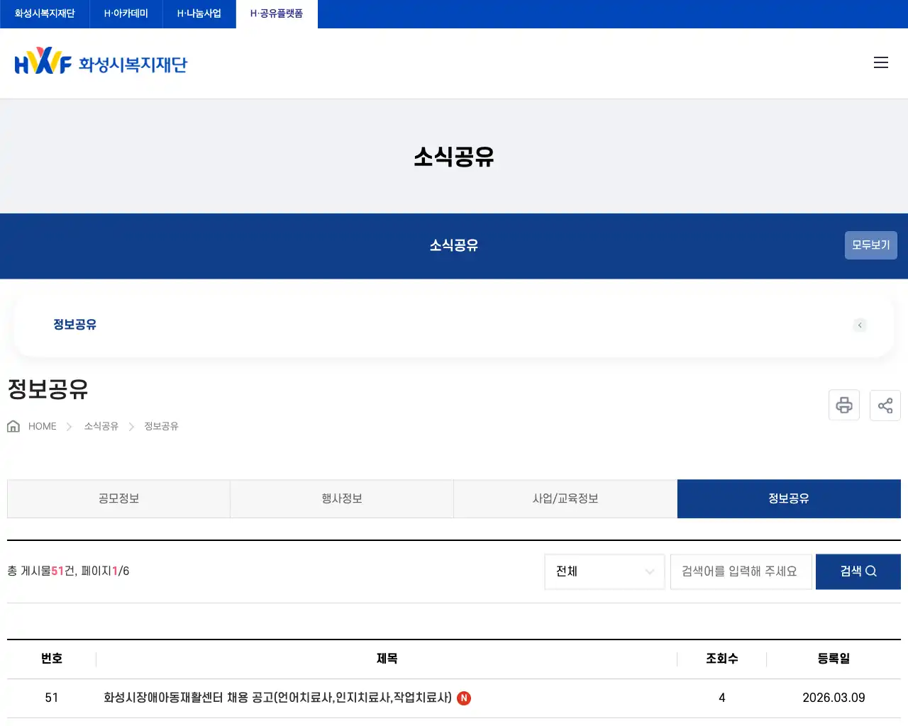Click the share icon
Screen dimensions: 908x726
(x=885, y=405)
